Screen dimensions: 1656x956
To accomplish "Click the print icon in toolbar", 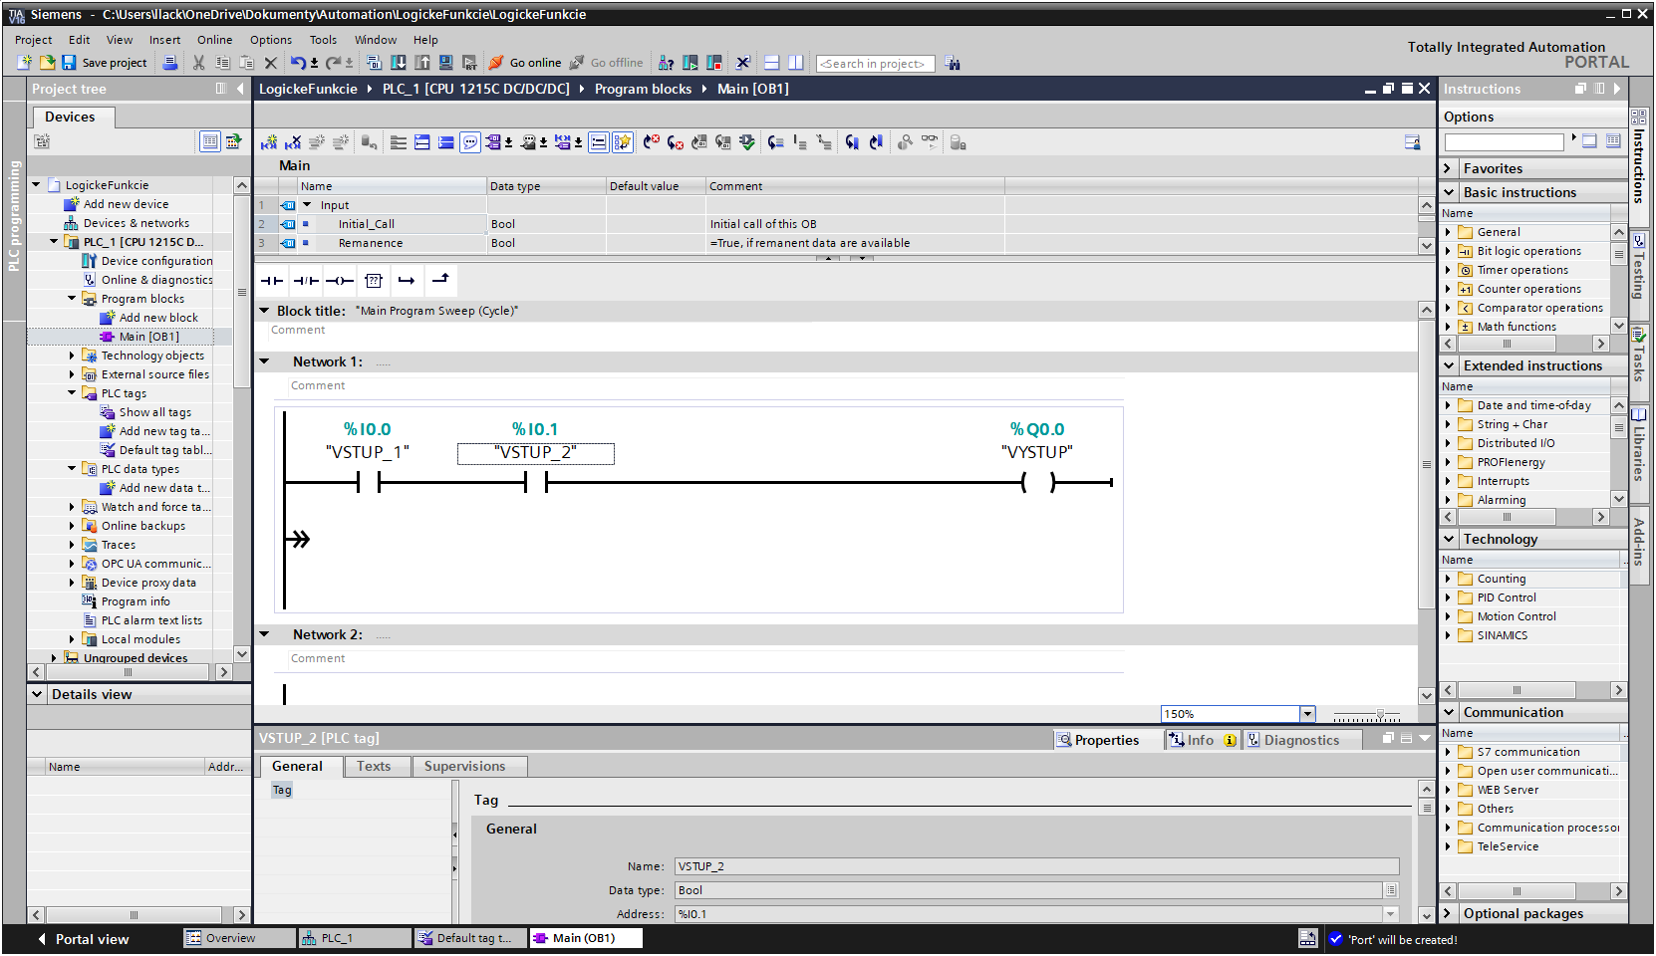I will point(170,63).
